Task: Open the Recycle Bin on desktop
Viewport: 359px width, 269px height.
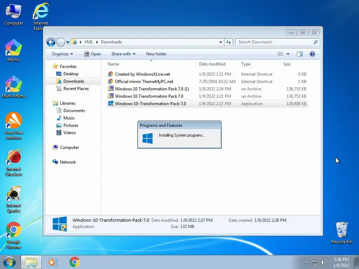Action: [x=341, y=233]
